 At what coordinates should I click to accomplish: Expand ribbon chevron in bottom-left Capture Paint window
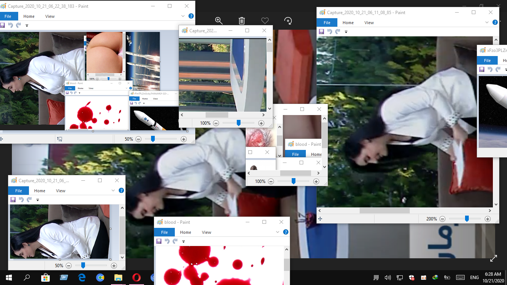pyautogui.click(x=113, y=190)
